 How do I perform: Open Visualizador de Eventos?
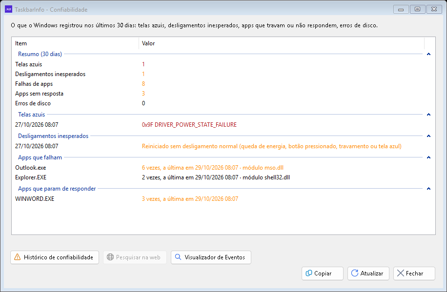point(211,257)
